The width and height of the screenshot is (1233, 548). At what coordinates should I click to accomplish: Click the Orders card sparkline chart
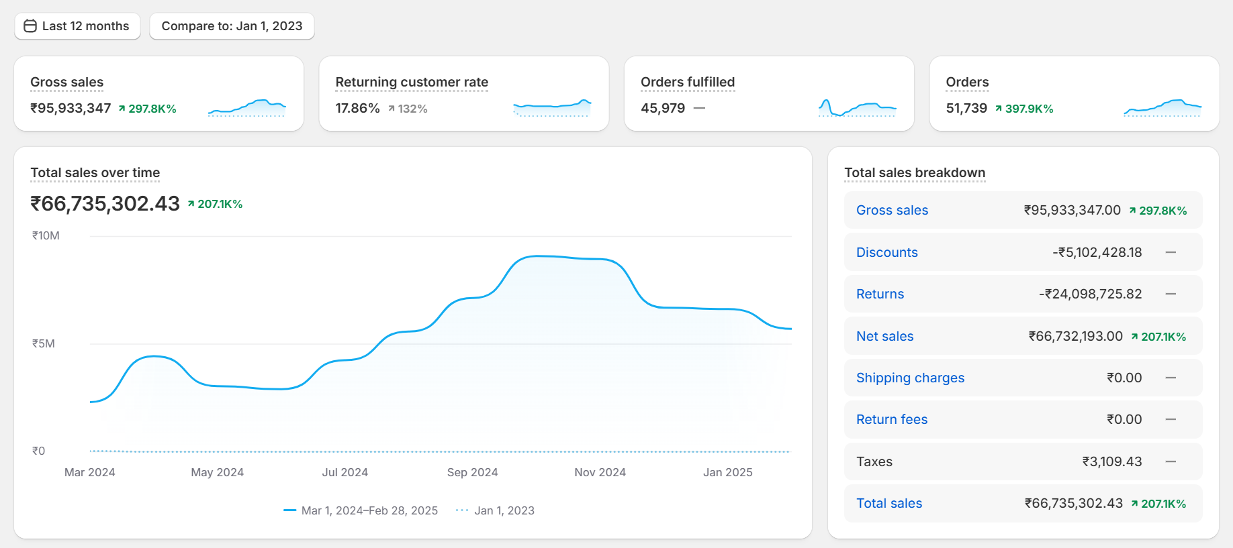click(1162, 107)
